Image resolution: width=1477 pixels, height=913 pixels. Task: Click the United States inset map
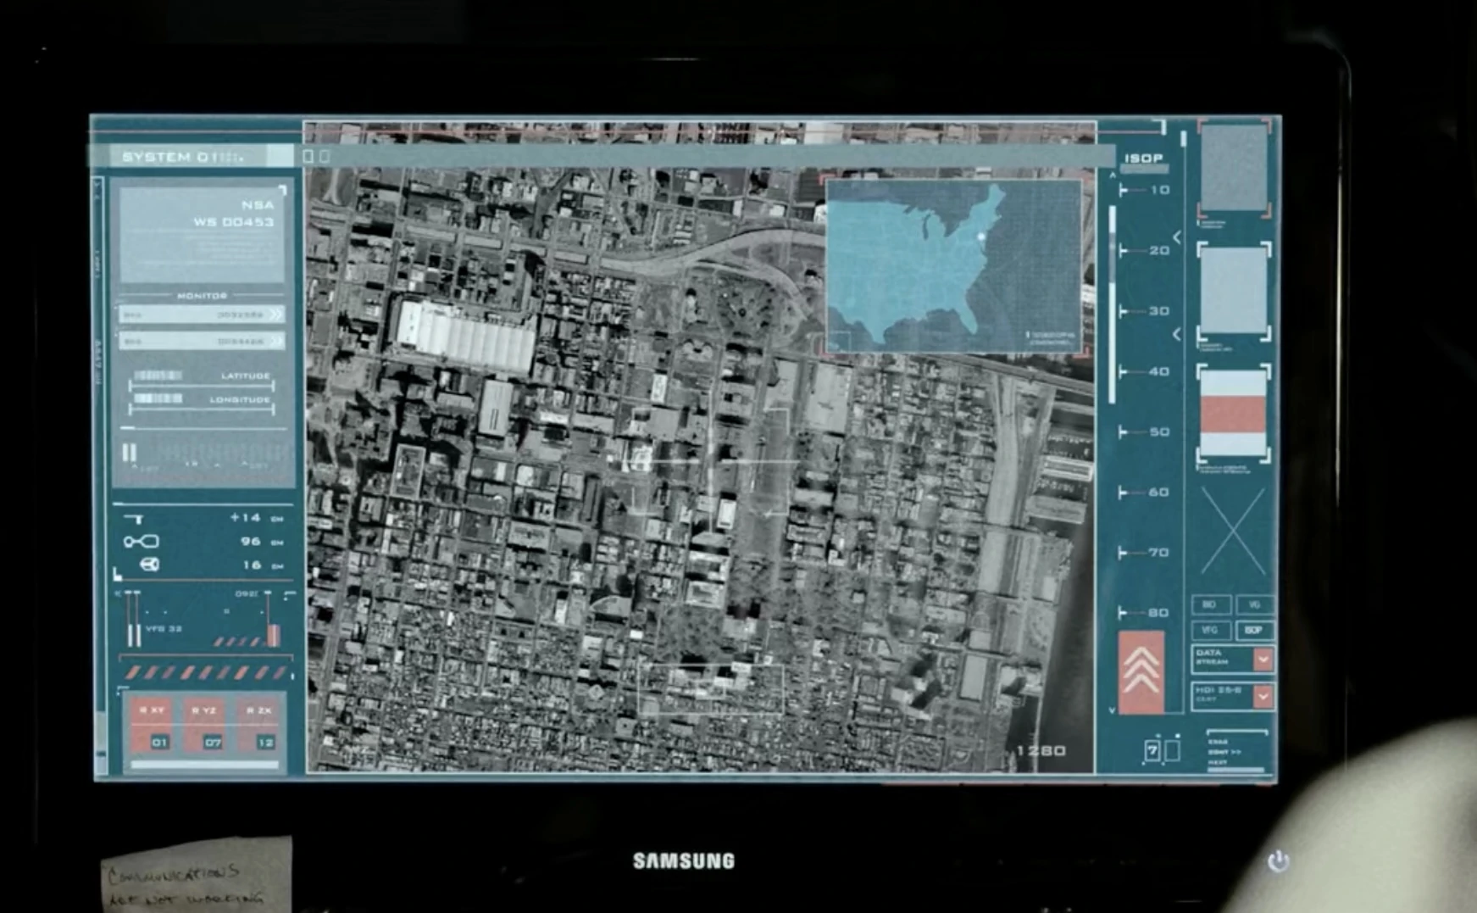953,265
